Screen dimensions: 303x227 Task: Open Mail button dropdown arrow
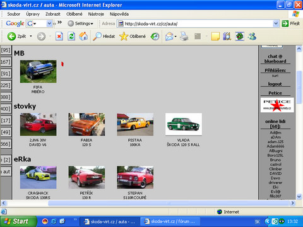tap(175, 37)
